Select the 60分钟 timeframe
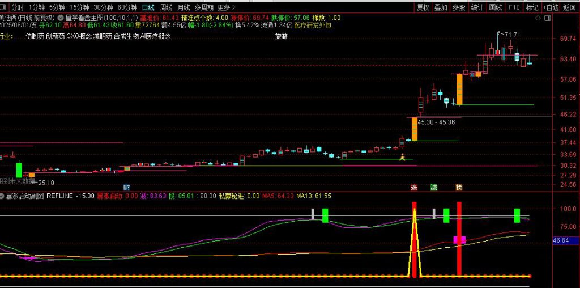This screenshot has width=580, height=288. pos(127,7)
